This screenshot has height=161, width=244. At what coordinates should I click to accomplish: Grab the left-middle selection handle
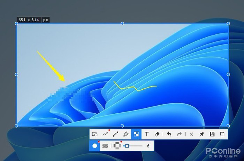pyautogui.click(x=16, y=74)
